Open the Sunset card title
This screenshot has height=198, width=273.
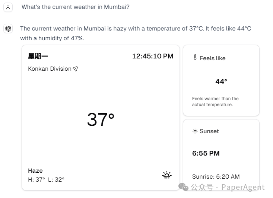tap(209, 131)
